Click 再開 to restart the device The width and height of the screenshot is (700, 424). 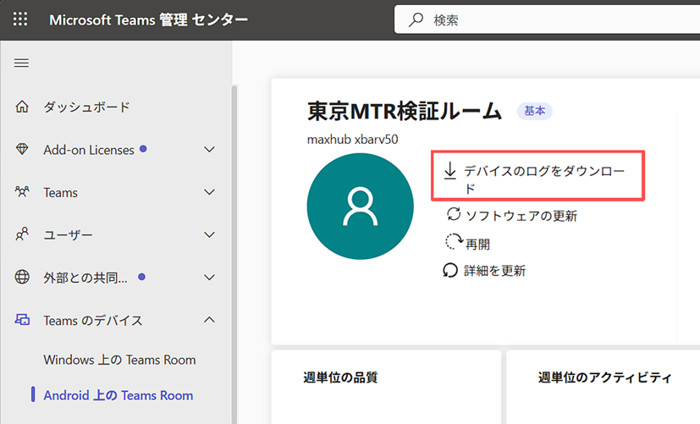pos(477,244)
